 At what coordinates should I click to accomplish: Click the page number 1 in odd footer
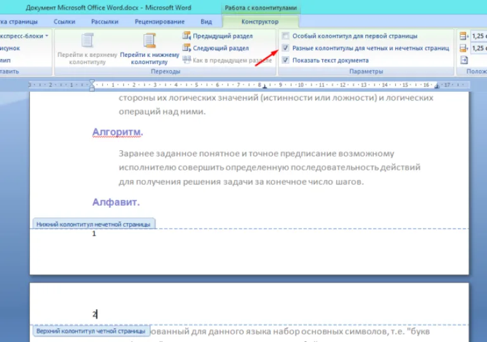click(94, 234)
